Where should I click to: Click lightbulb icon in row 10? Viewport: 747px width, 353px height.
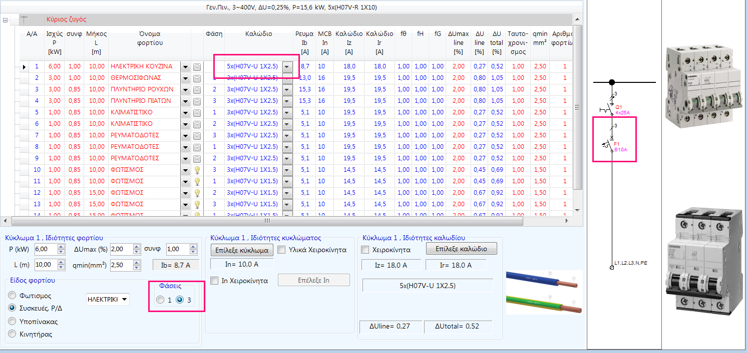(x=197, y=170)
